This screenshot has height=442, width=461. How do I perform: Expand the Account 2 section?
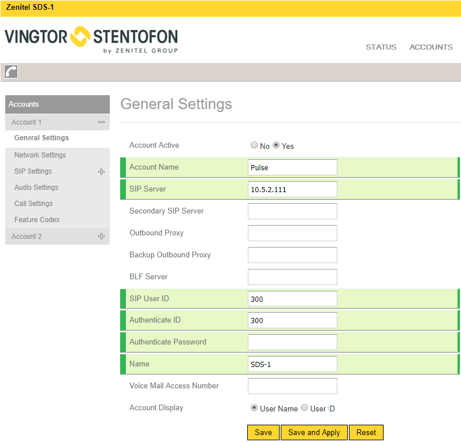click(x=101, y=237)
